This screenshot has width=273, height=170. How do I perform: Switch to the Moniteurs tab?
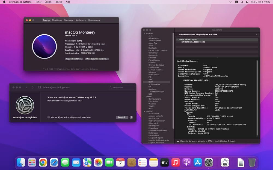point(57,20)
